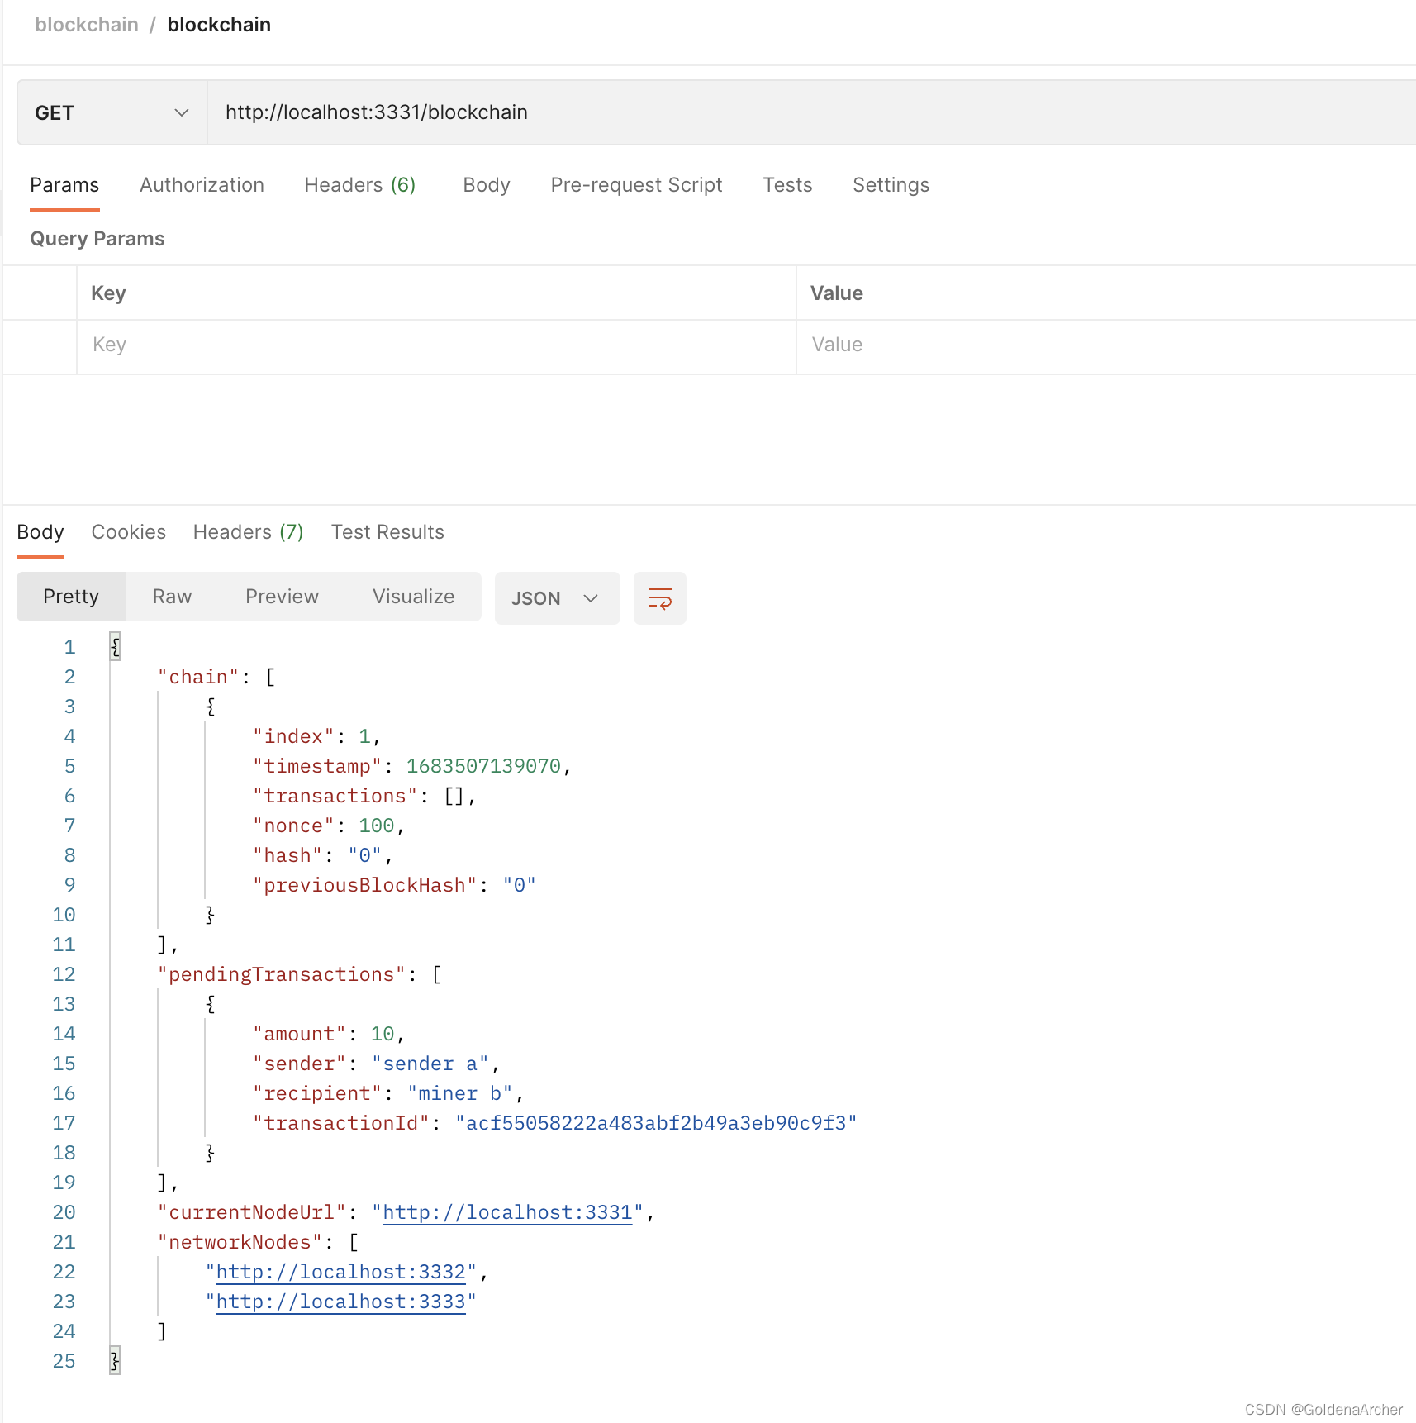Screen dimensions: 1416x1423
Task: Click the "hash" key on line 8
Action: tap(287, 855)
